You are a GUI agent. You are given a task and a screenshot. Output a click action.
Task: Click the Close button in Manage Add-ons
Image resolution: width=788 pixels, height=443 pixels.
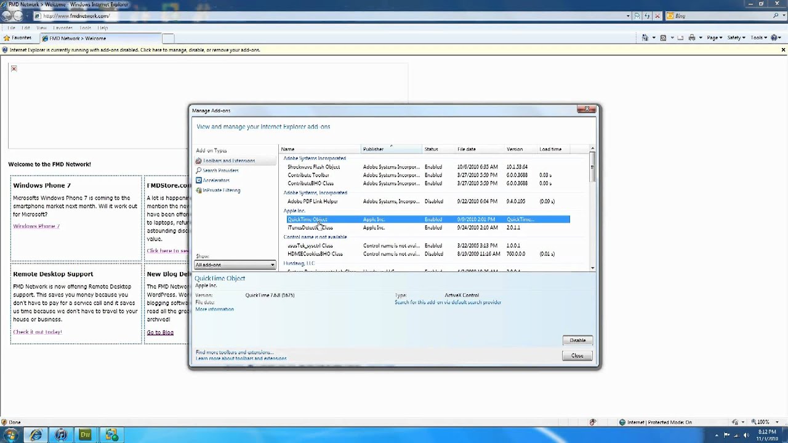pos(577,356)
